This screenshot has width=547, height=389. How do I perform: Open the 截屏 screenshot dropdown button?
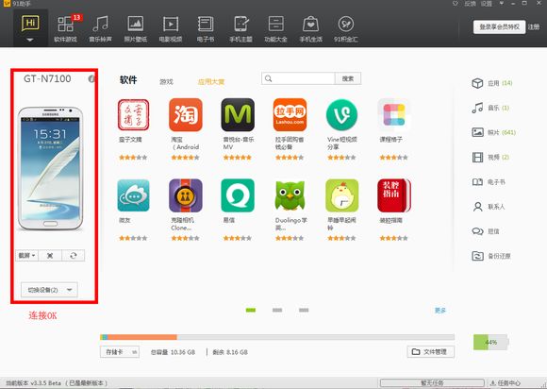pyautogui.click(x=26, y=256)
